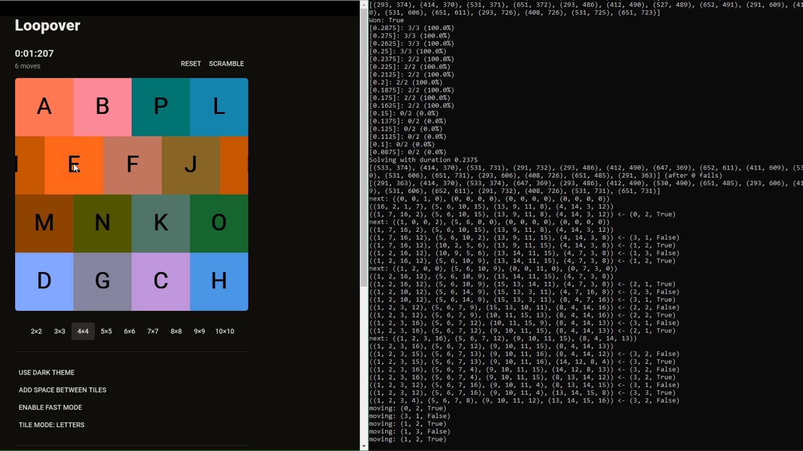
Task: Toggle ADD SPACE BETWEEN TILES option
Action: (x=63, y=390)
